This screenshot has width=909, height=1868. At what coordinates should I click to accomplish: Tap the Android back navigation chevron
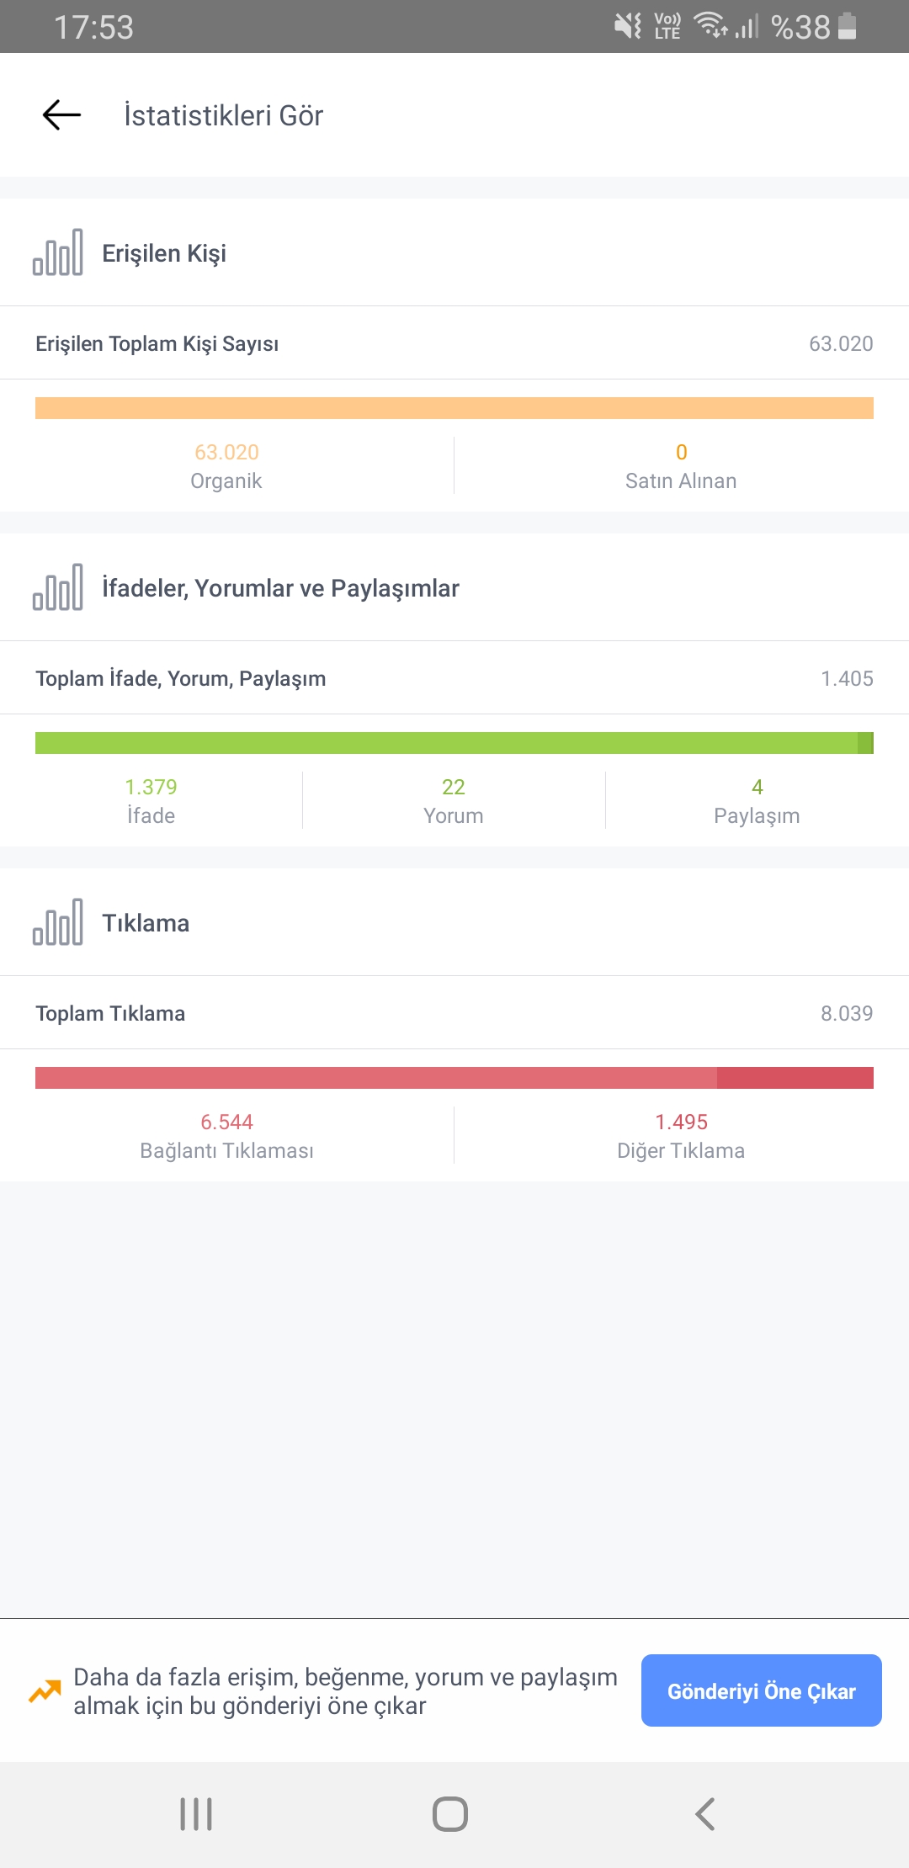pyautogui.click(x=705, y=1814)
